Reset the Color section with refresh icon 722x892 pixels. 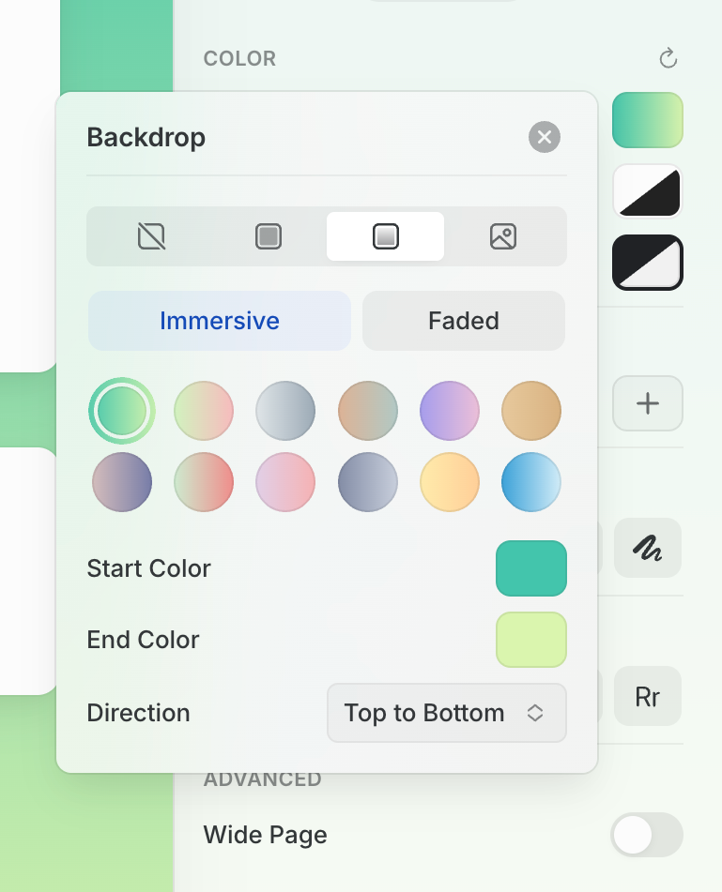pyautogui.click(x=668, y=59)
